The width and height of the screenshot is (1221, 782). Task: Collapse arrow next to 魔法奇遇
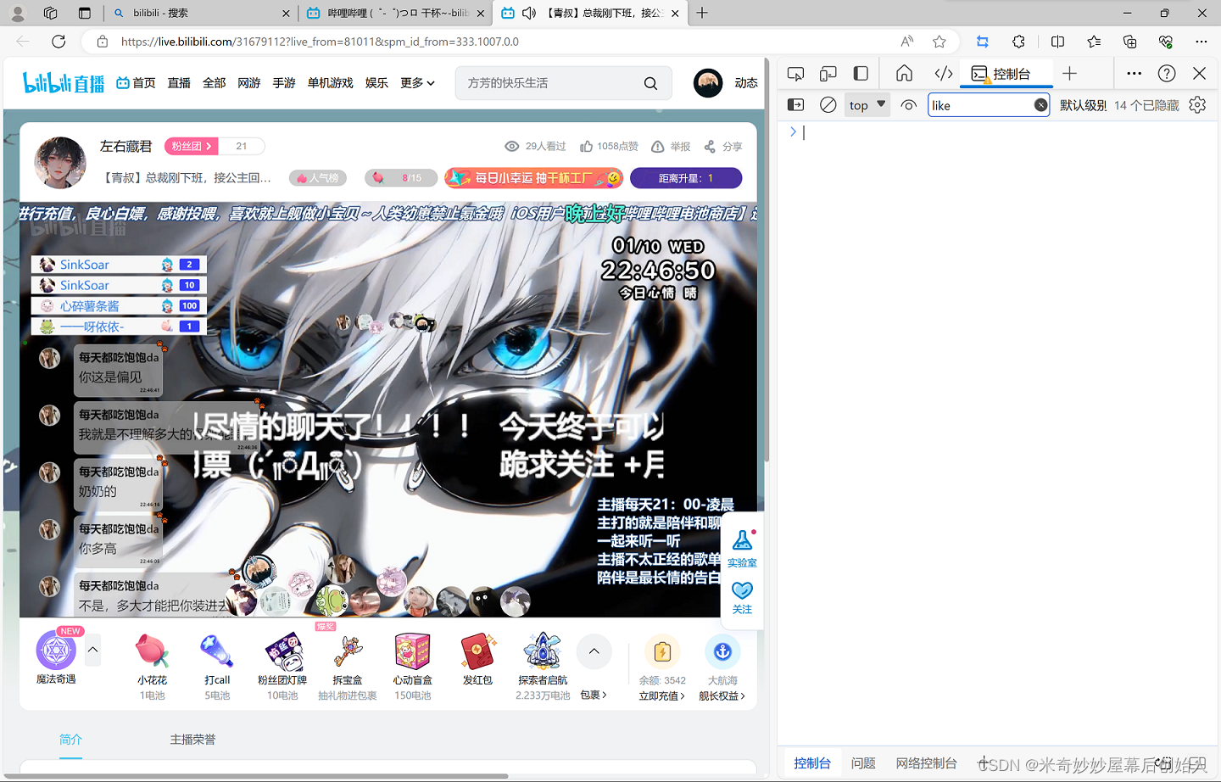(x=92, y=650)
